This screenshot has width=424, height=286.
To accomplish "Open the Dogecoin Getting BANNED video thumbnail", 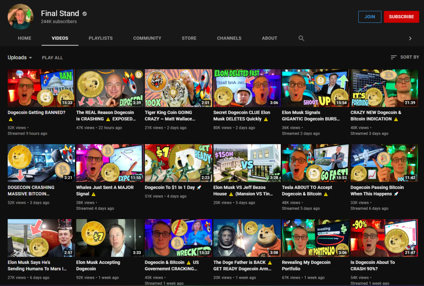I will coord(42,88).
